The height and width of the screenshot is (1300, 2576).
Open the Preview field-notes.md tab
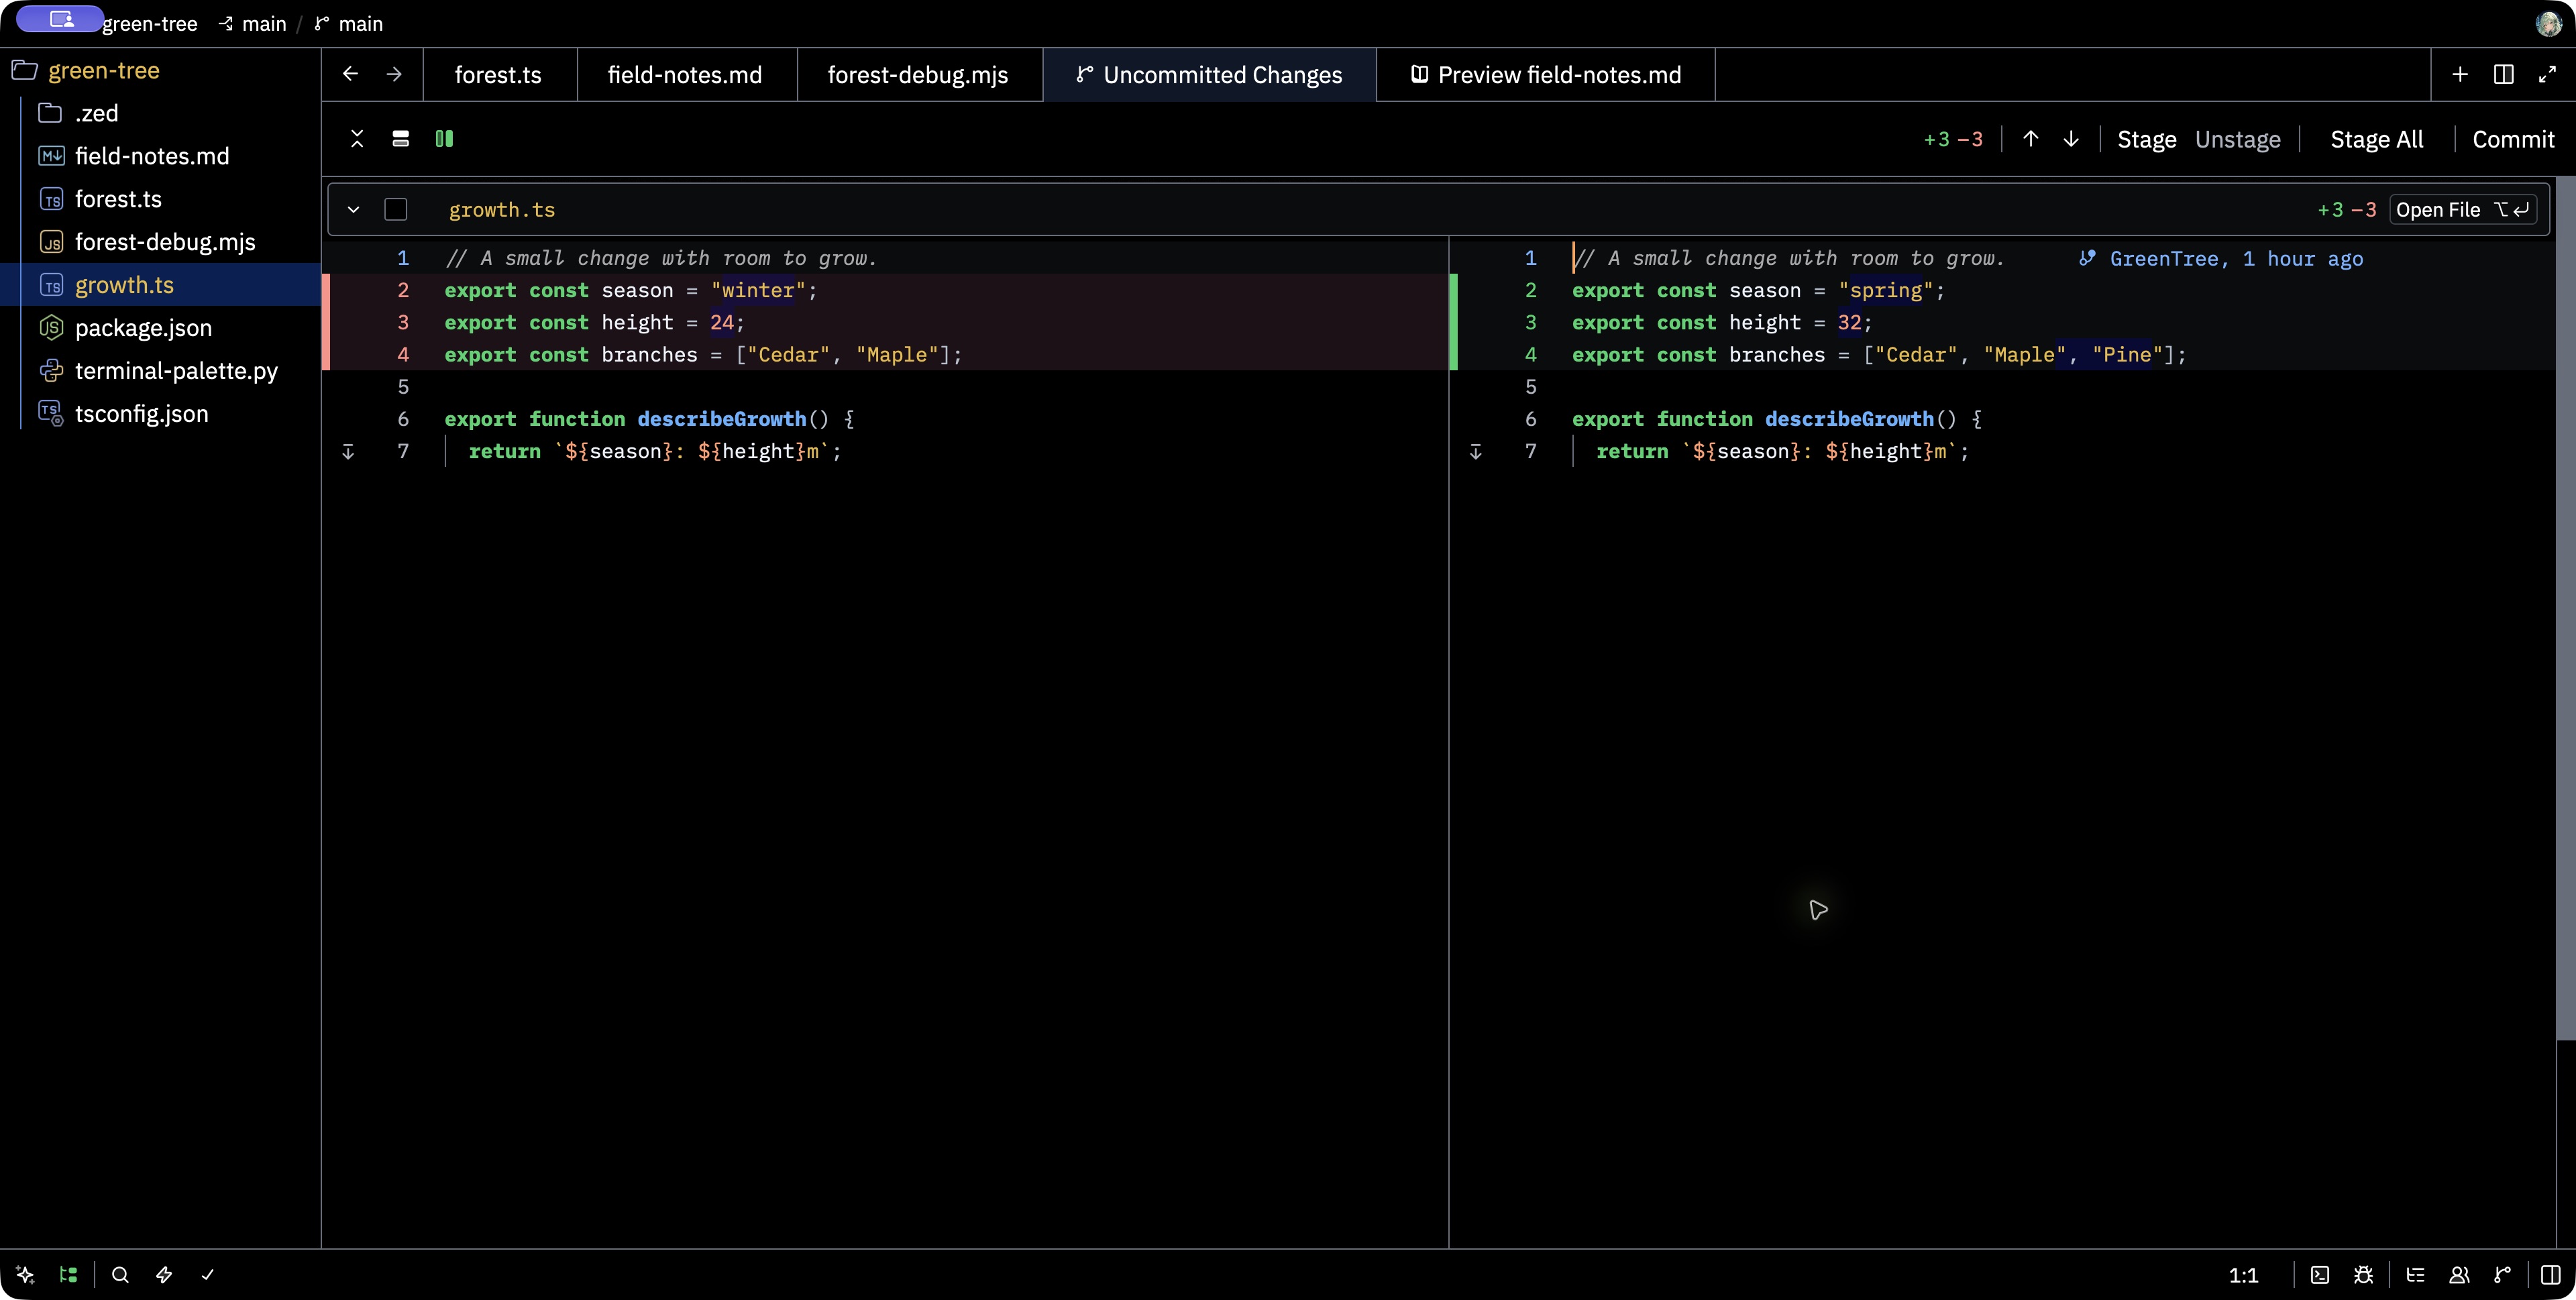[1546, 74]
